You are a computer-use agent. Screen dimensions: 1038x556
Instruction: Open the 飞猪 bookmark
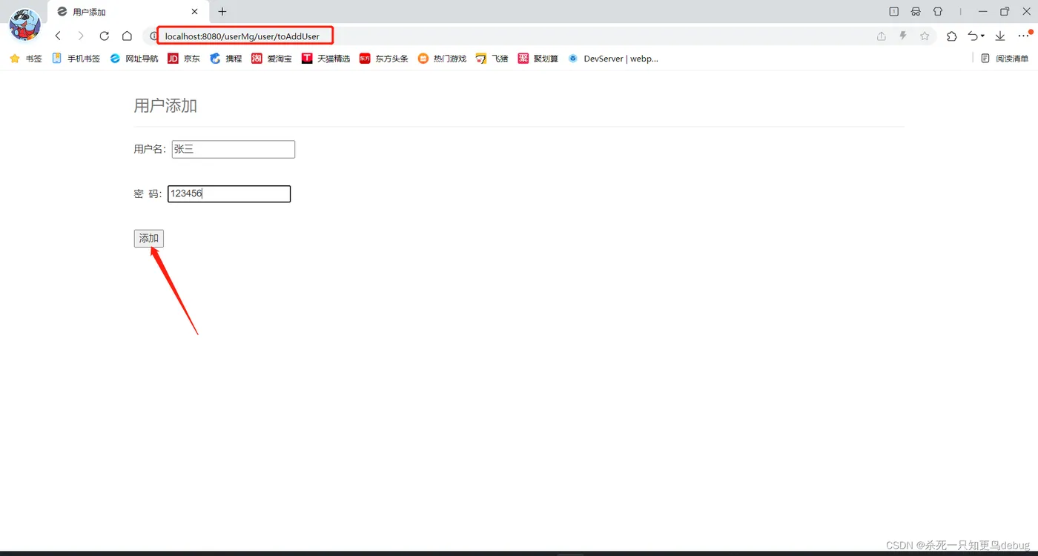(492, 59)
